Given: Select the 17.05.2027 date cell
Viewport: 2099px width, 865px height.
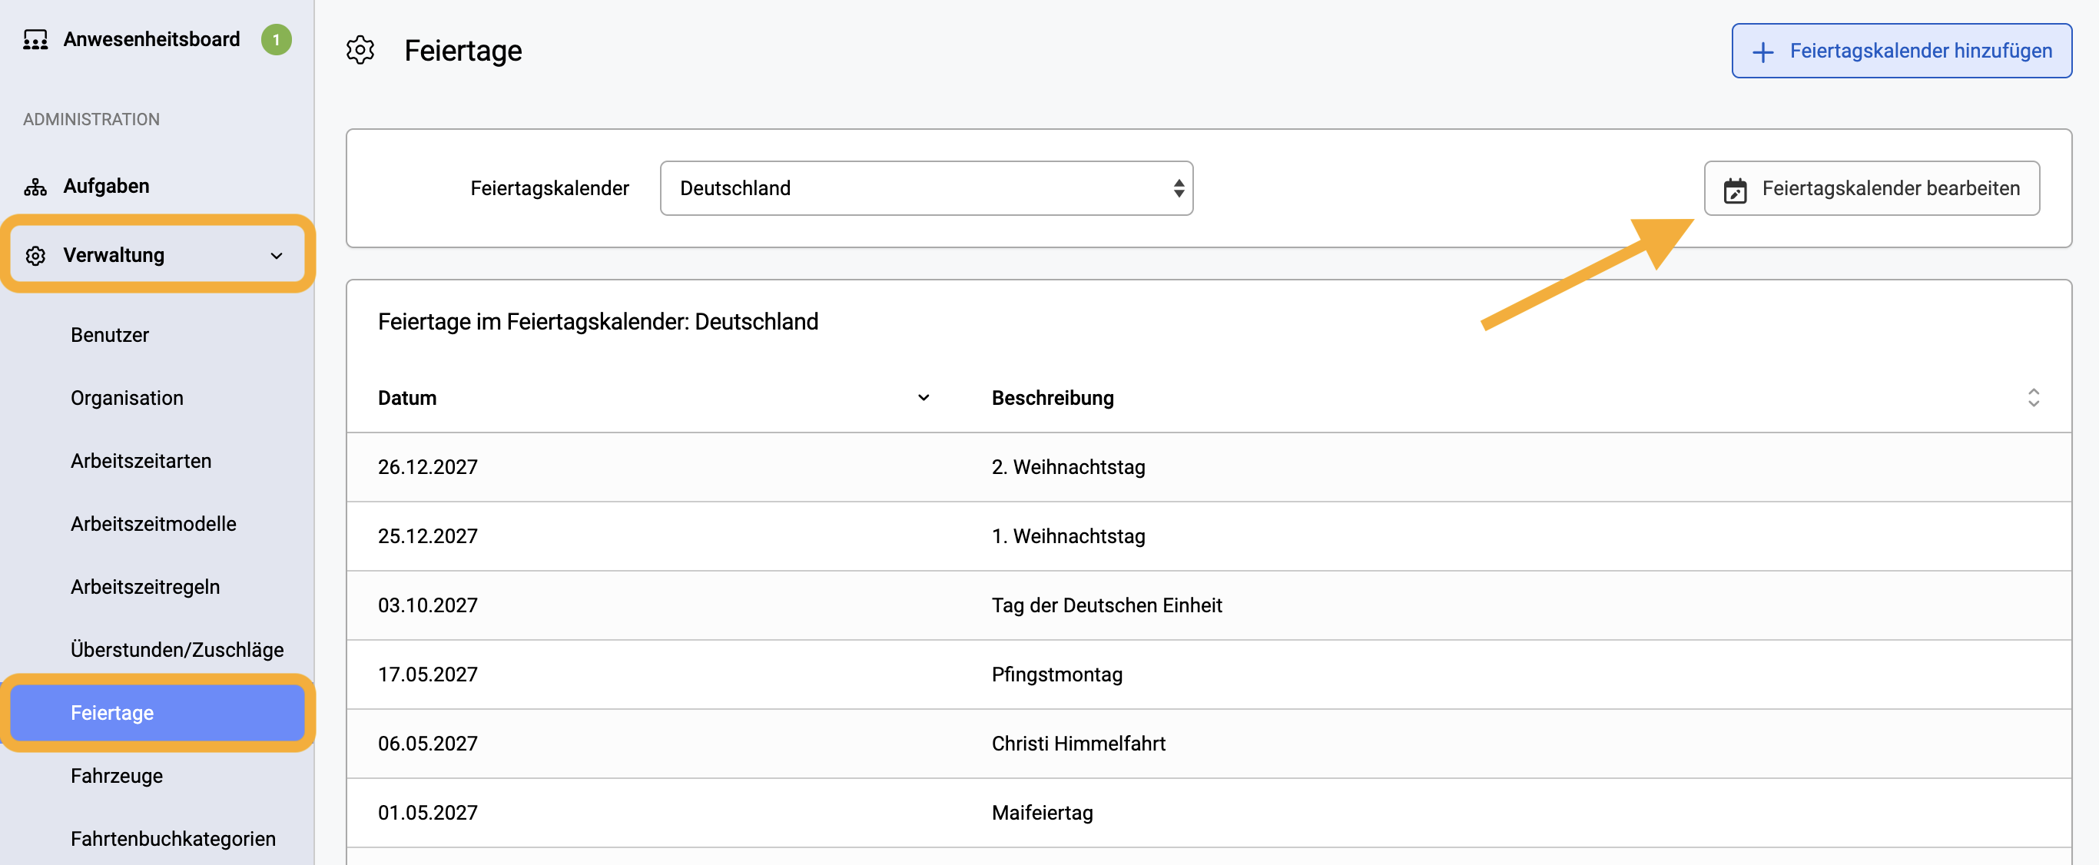Looking at the screenshot, I should click(x=428, y=675).
